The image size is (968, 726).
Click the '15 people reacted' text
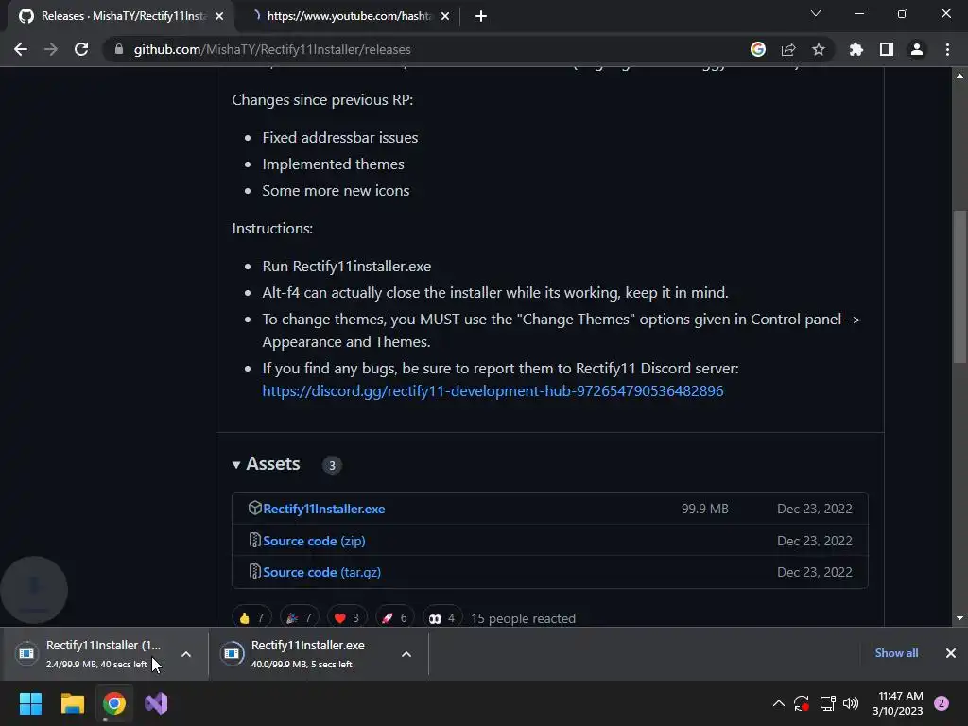tap(523, 618)
